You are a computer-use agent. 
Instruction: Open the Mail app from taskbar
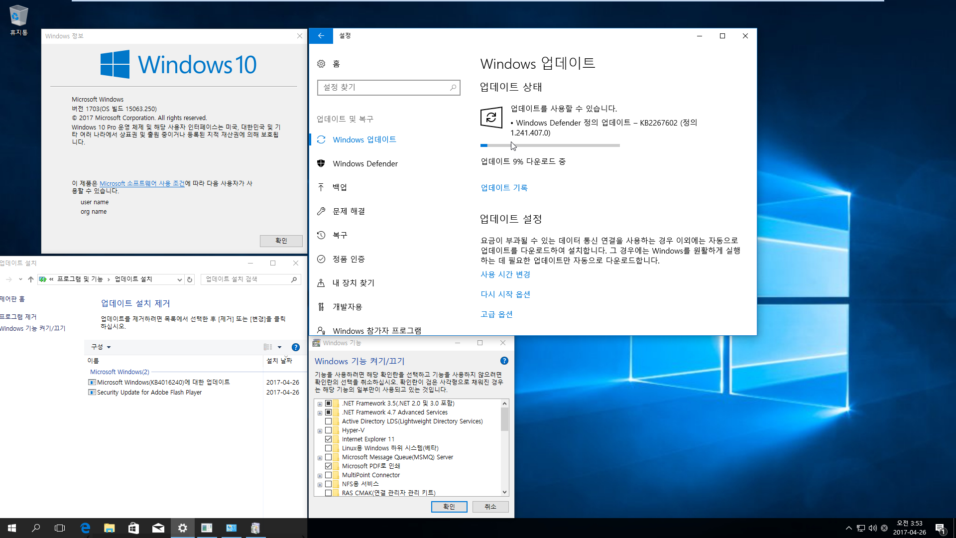(158, 528)
